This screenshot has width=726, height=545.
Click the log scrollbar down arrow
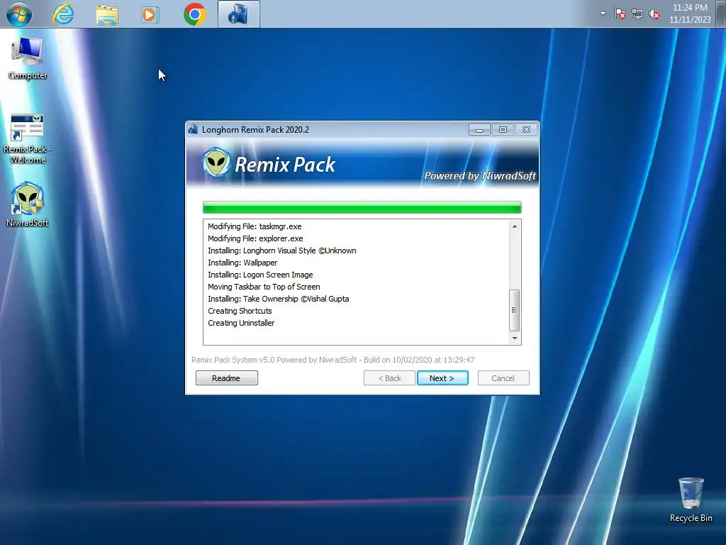click(x=515, y=338)
